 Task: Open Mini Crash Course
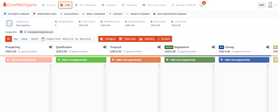click(154, 5)
